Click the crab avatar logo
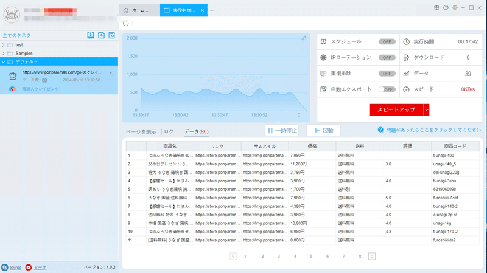This screenshot has height=273, width=487. click(x=12, y=15)
